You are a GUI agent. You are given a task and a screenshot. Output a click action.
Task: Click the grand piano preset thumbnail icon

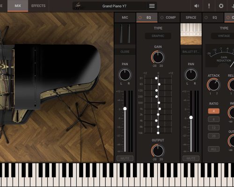pyautogui.click(x=78, y=6)
